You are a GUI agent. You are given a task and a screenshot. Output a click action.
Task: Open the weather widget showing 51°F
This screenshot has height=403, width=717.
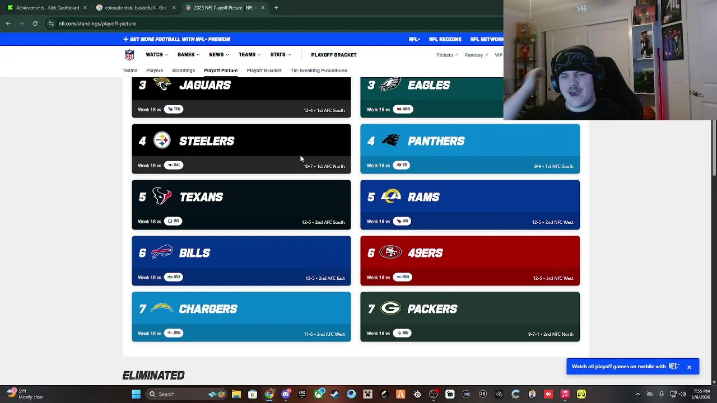pos(24,394)
